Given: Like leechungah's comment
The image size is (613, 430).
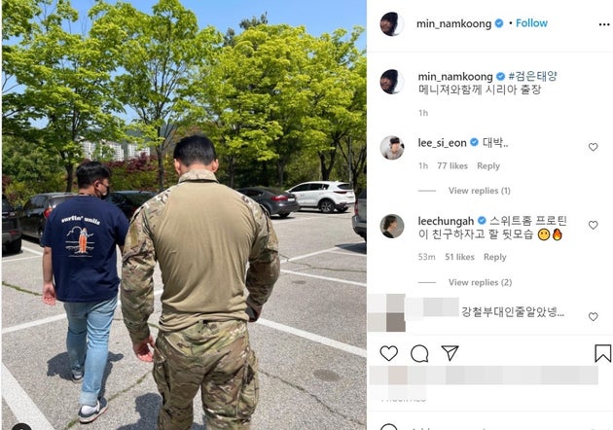Looking at the screenshot, I should pyautogui.click(x=594, y=225).
